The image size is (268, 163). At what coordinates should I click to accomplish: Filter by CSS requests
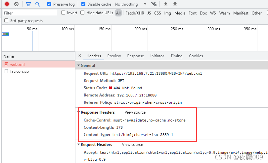point(157,13)
